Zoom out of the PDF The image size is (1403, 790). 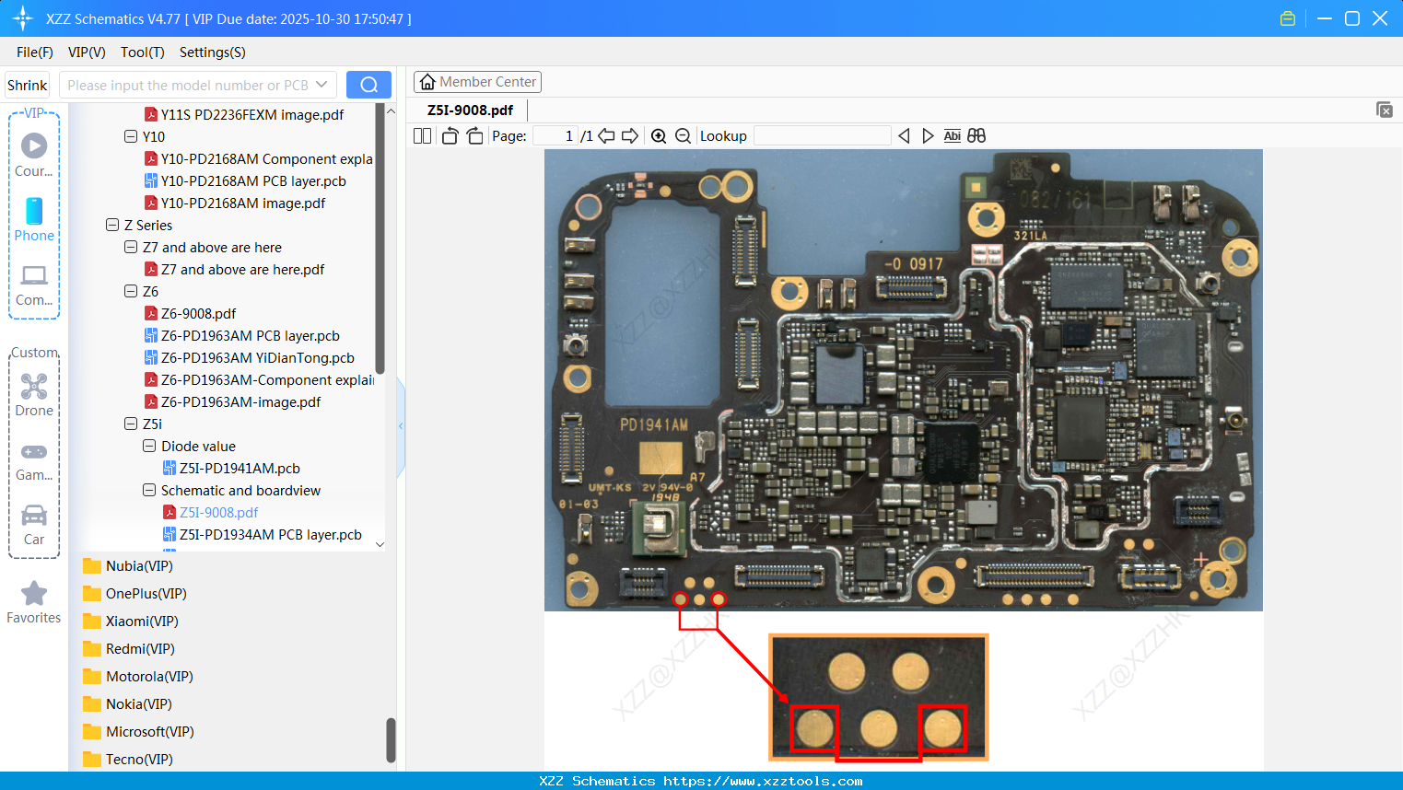pos(683,135)
